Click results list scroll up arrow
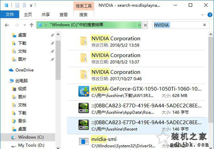Screen dimensions: 214x149 [211, 34]
